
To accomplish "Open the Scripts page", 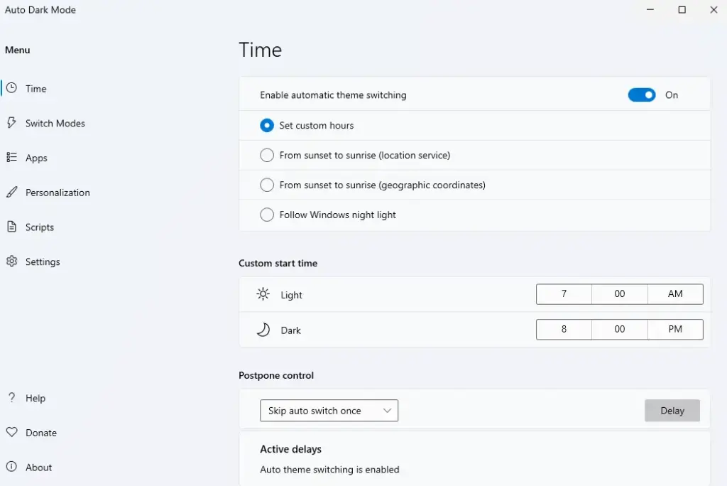I will [x=40, y=227].
